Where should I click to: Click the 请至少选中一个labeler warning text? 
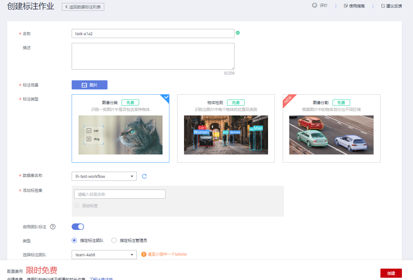167,254
